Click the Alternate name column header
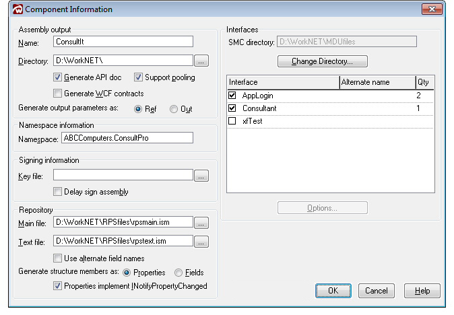The height and width of the screenshot is (315, 454). 377,82
